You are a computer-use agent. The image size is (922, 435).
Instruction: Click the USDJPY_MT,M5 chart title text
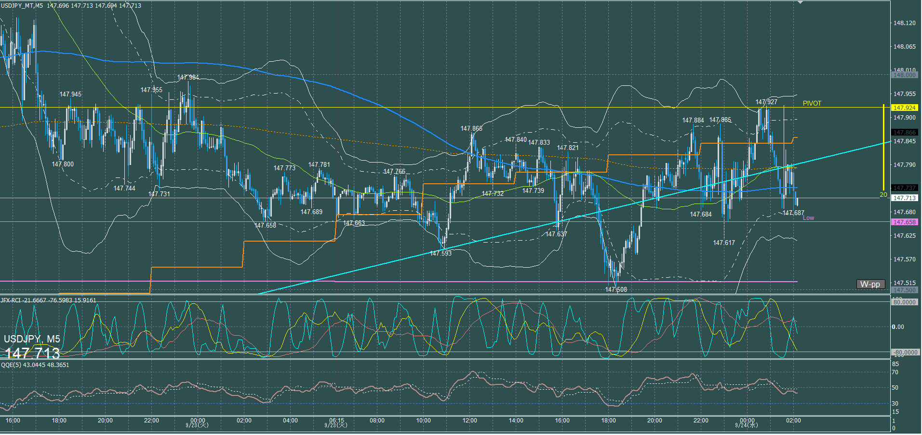[x=22, y=5]
